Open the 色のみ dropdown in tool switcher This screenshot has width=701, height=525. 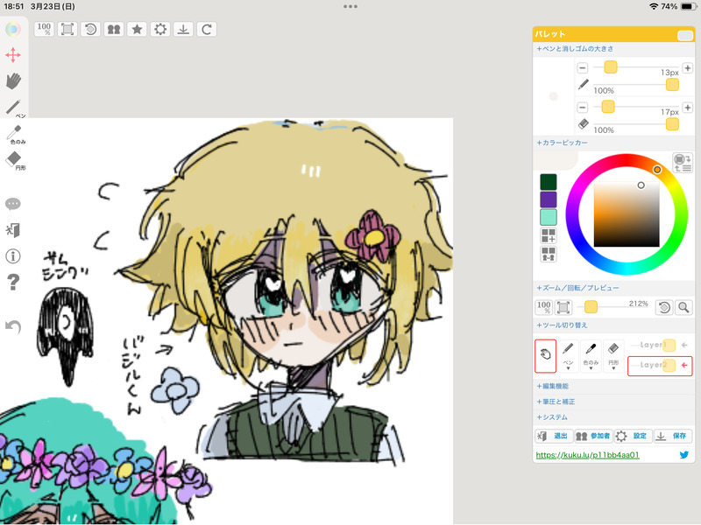(x=591, y=356)
